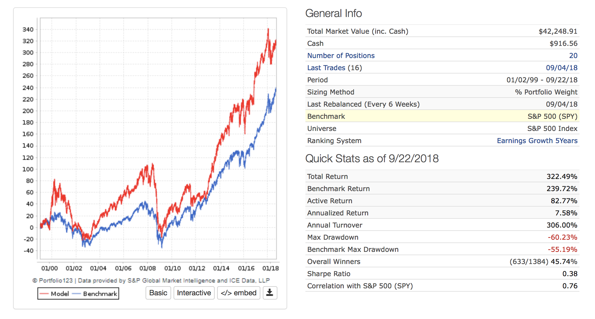
Task: Switch chart to Interactive view
Action: pyautogui.click(x=194, y=293)
